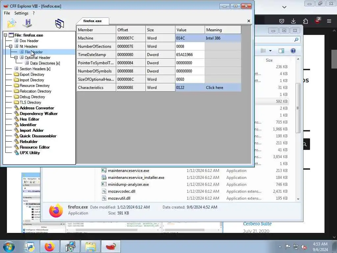
Task: Select minidump-analyzer.exe in the Explorer list
Action: tap(128, 184)
